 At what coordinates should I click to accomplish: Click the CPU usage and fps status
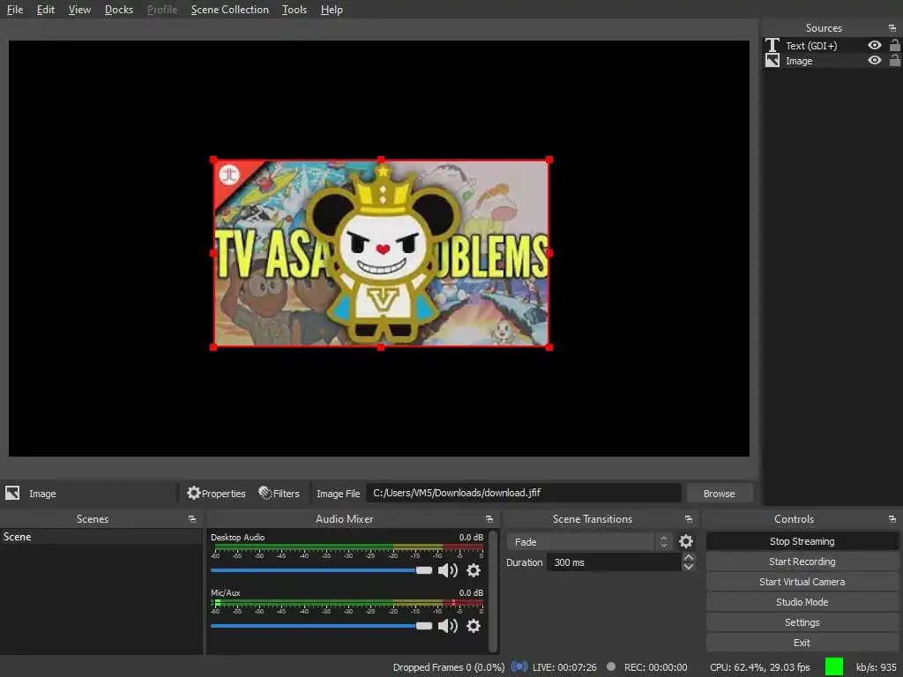(759, 667)
